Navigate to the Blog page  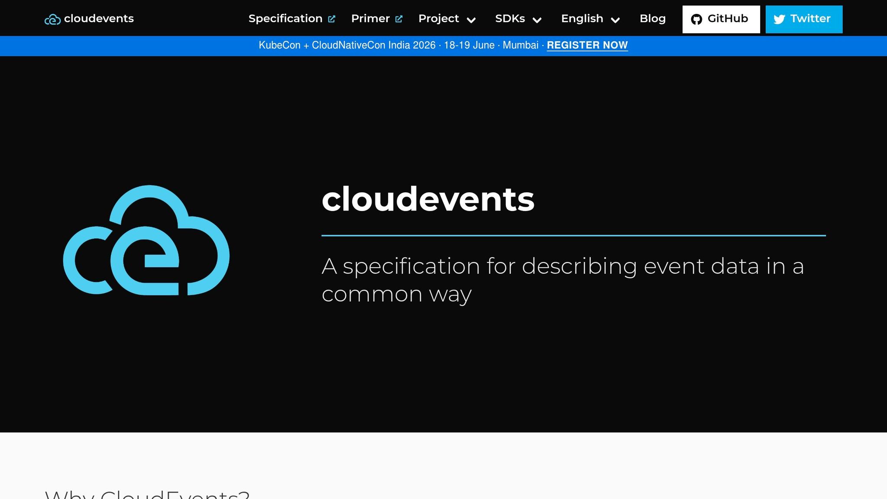(653, 18)
